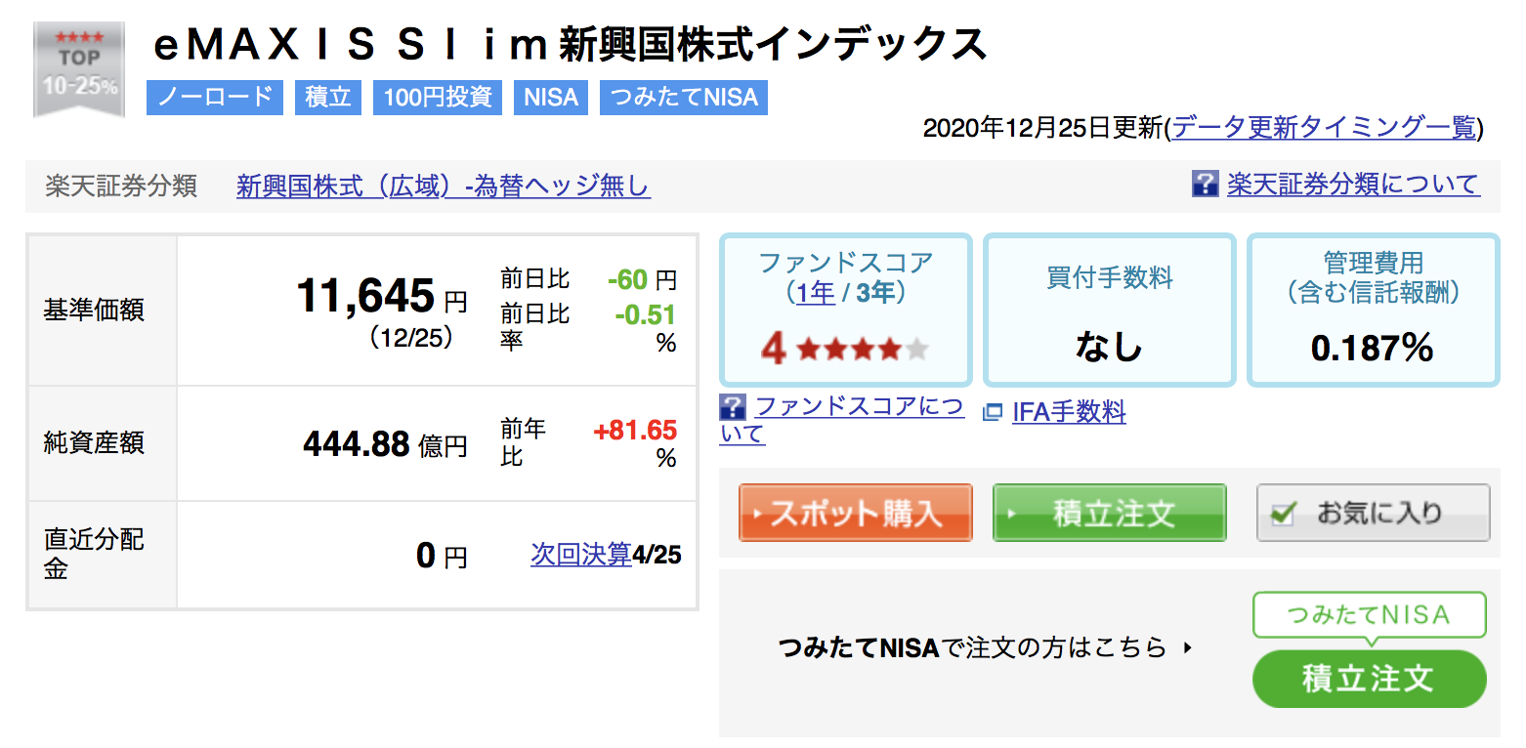This screenshot has width=1526, height=748.
Task: Open the 次回決算 link
Action: tap(581, 555)
